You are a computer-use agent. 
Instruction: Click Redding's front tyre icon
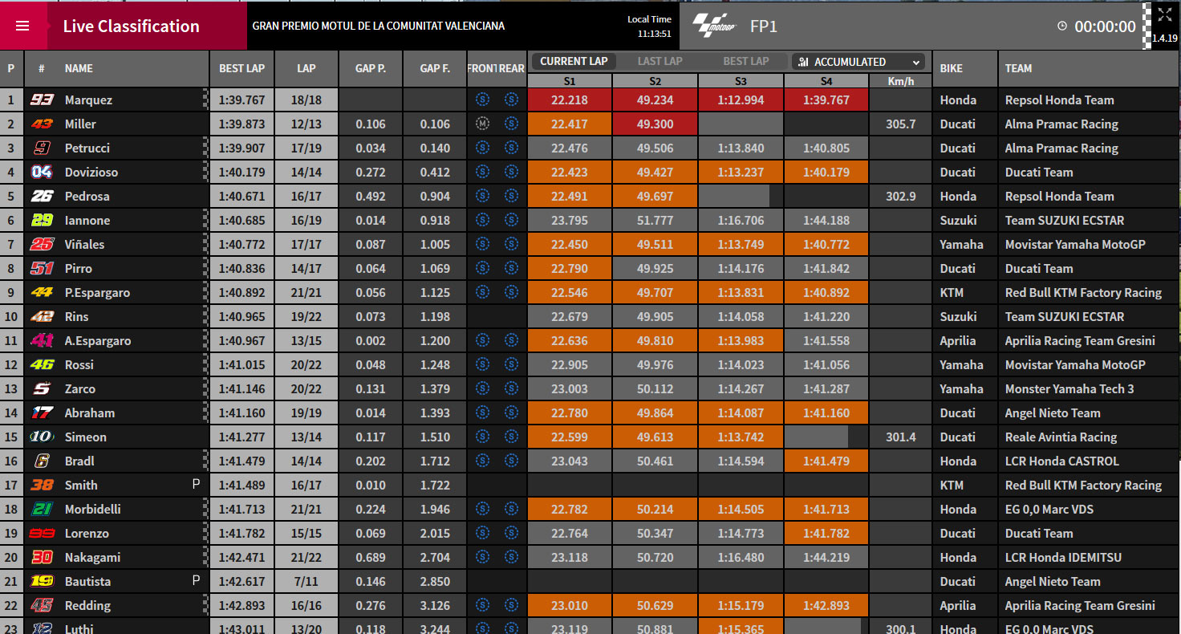(x=482, y=605)
